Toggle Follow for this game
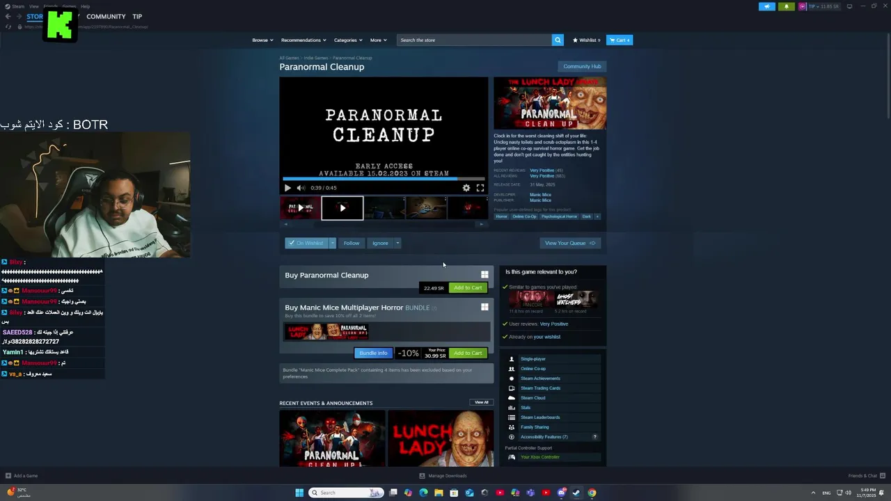The width and height of the screenshot is (891, 501). click(x=352, y=243)
